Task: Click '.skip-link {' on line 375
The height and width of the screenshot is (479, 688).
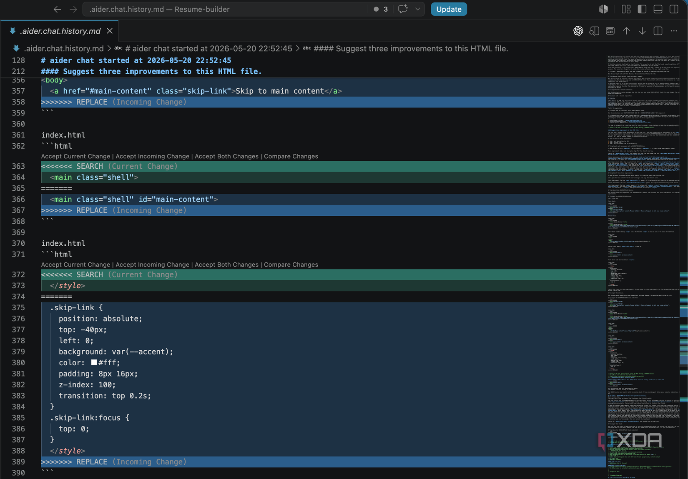Action: (76, 307)
